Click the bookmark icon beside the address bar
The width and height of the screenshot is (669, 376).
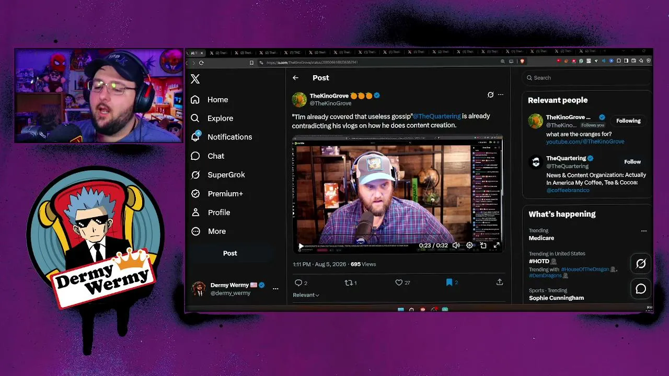click(251, 63)
